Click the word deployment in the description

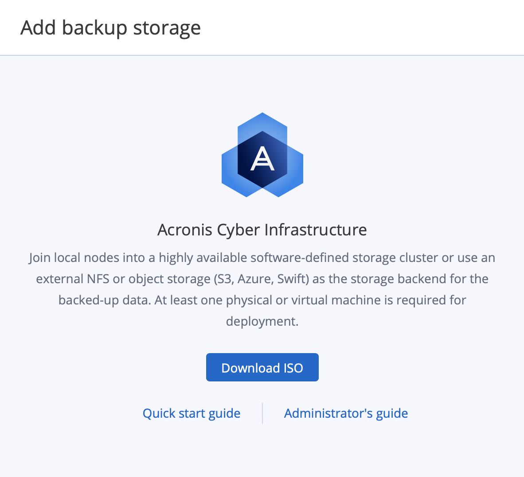point(262,321)
